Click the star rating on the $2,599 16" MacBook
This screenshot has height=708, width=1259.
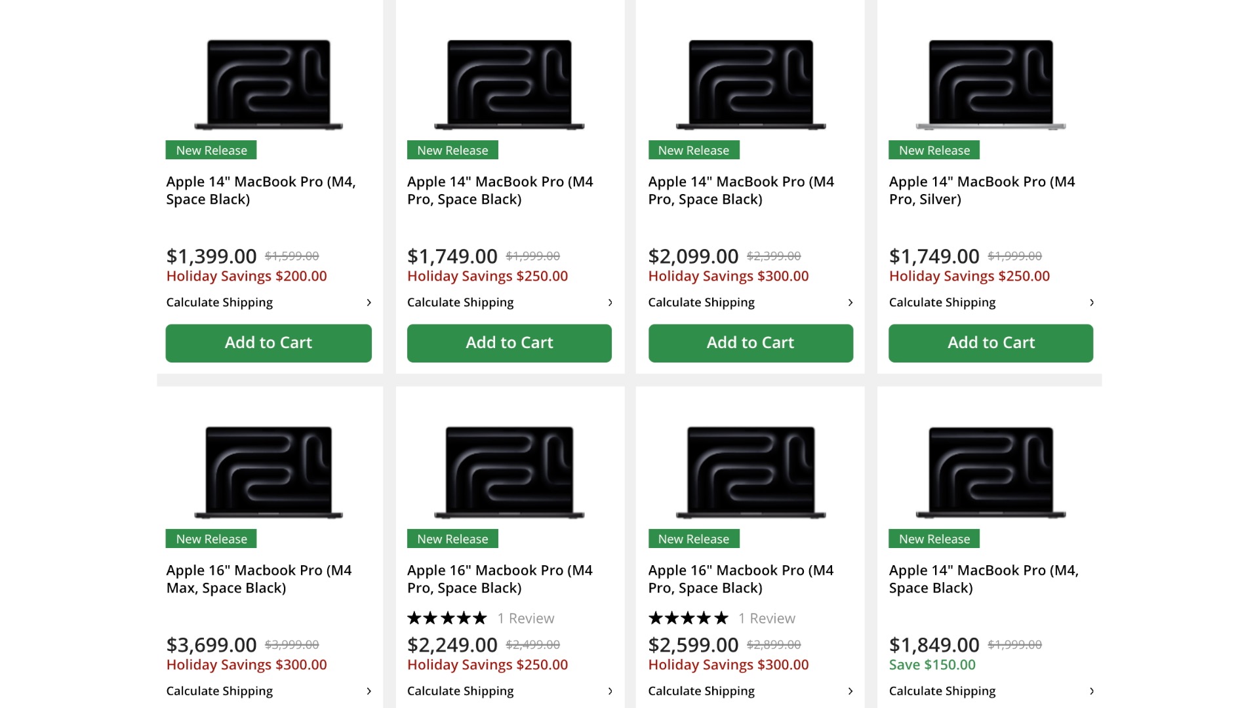tap(688, 617)
